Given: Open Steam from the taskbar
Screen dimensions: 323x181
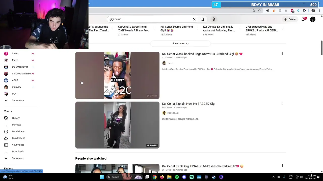Looking at the screenshot, I should coord(214,177).
